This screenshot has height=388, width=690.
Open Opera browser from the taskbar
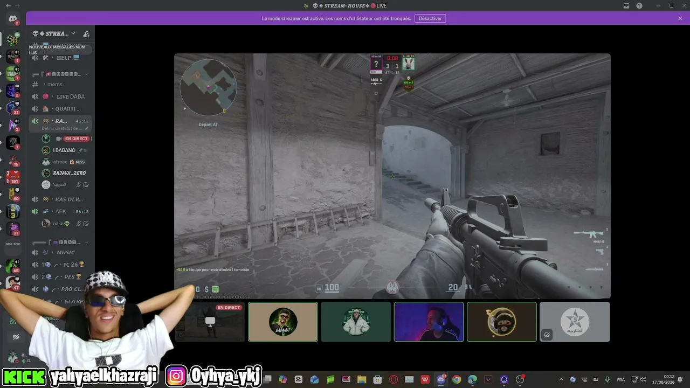[394, 379]
